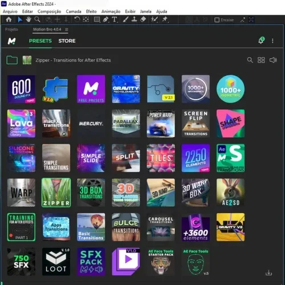Image resolution: width=285 pixels, height=285 pixels.
Task: Open the Lava Motion Graphics Library pack
Action: pos(21,123)
